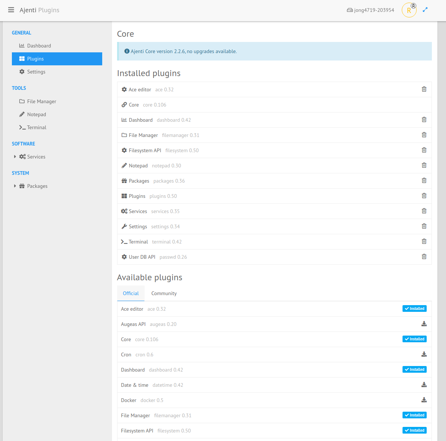The image size is (446, 441).
Task: Click the 'datetime 0.42' version text
Action: click(x=168, y=385)
